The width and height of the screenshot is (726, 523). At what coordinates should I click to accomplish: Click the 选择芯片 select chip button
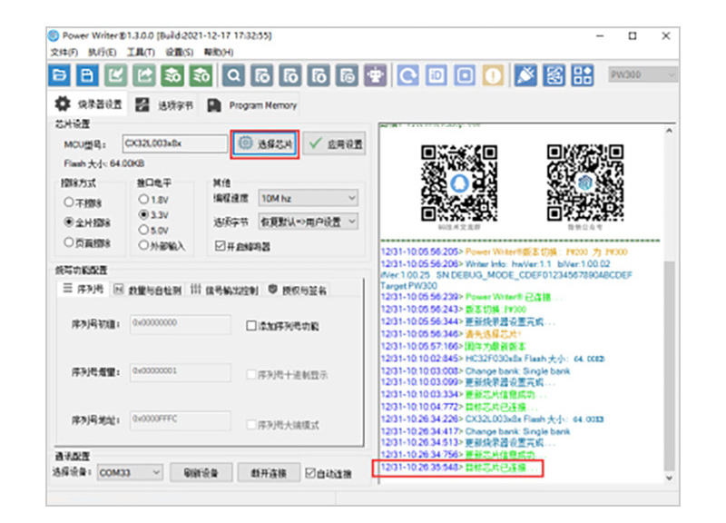point(264,143)
